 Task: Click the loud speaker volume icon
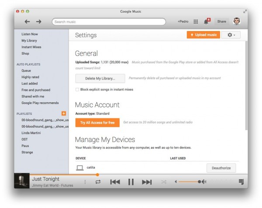204,182
